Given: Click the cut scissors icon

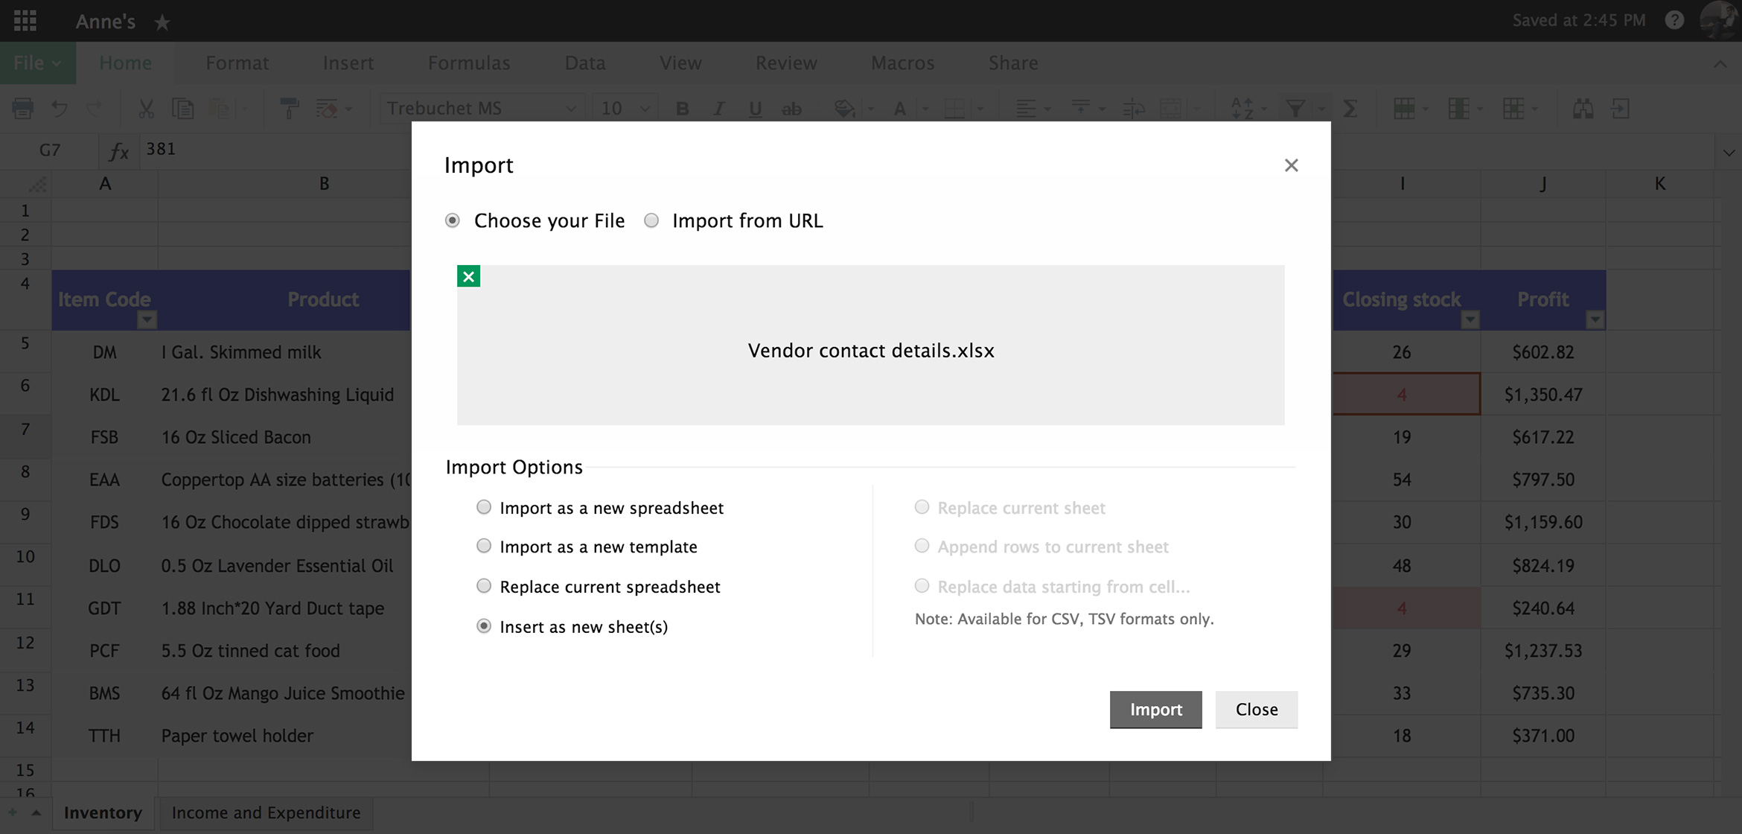Looking at the screenshot, I should click(x=146, y=109).
